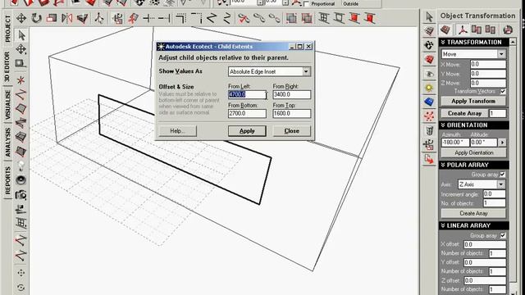Select the Rotate objects tool
This screenshot has width=525, height=295.
point(36,18)
